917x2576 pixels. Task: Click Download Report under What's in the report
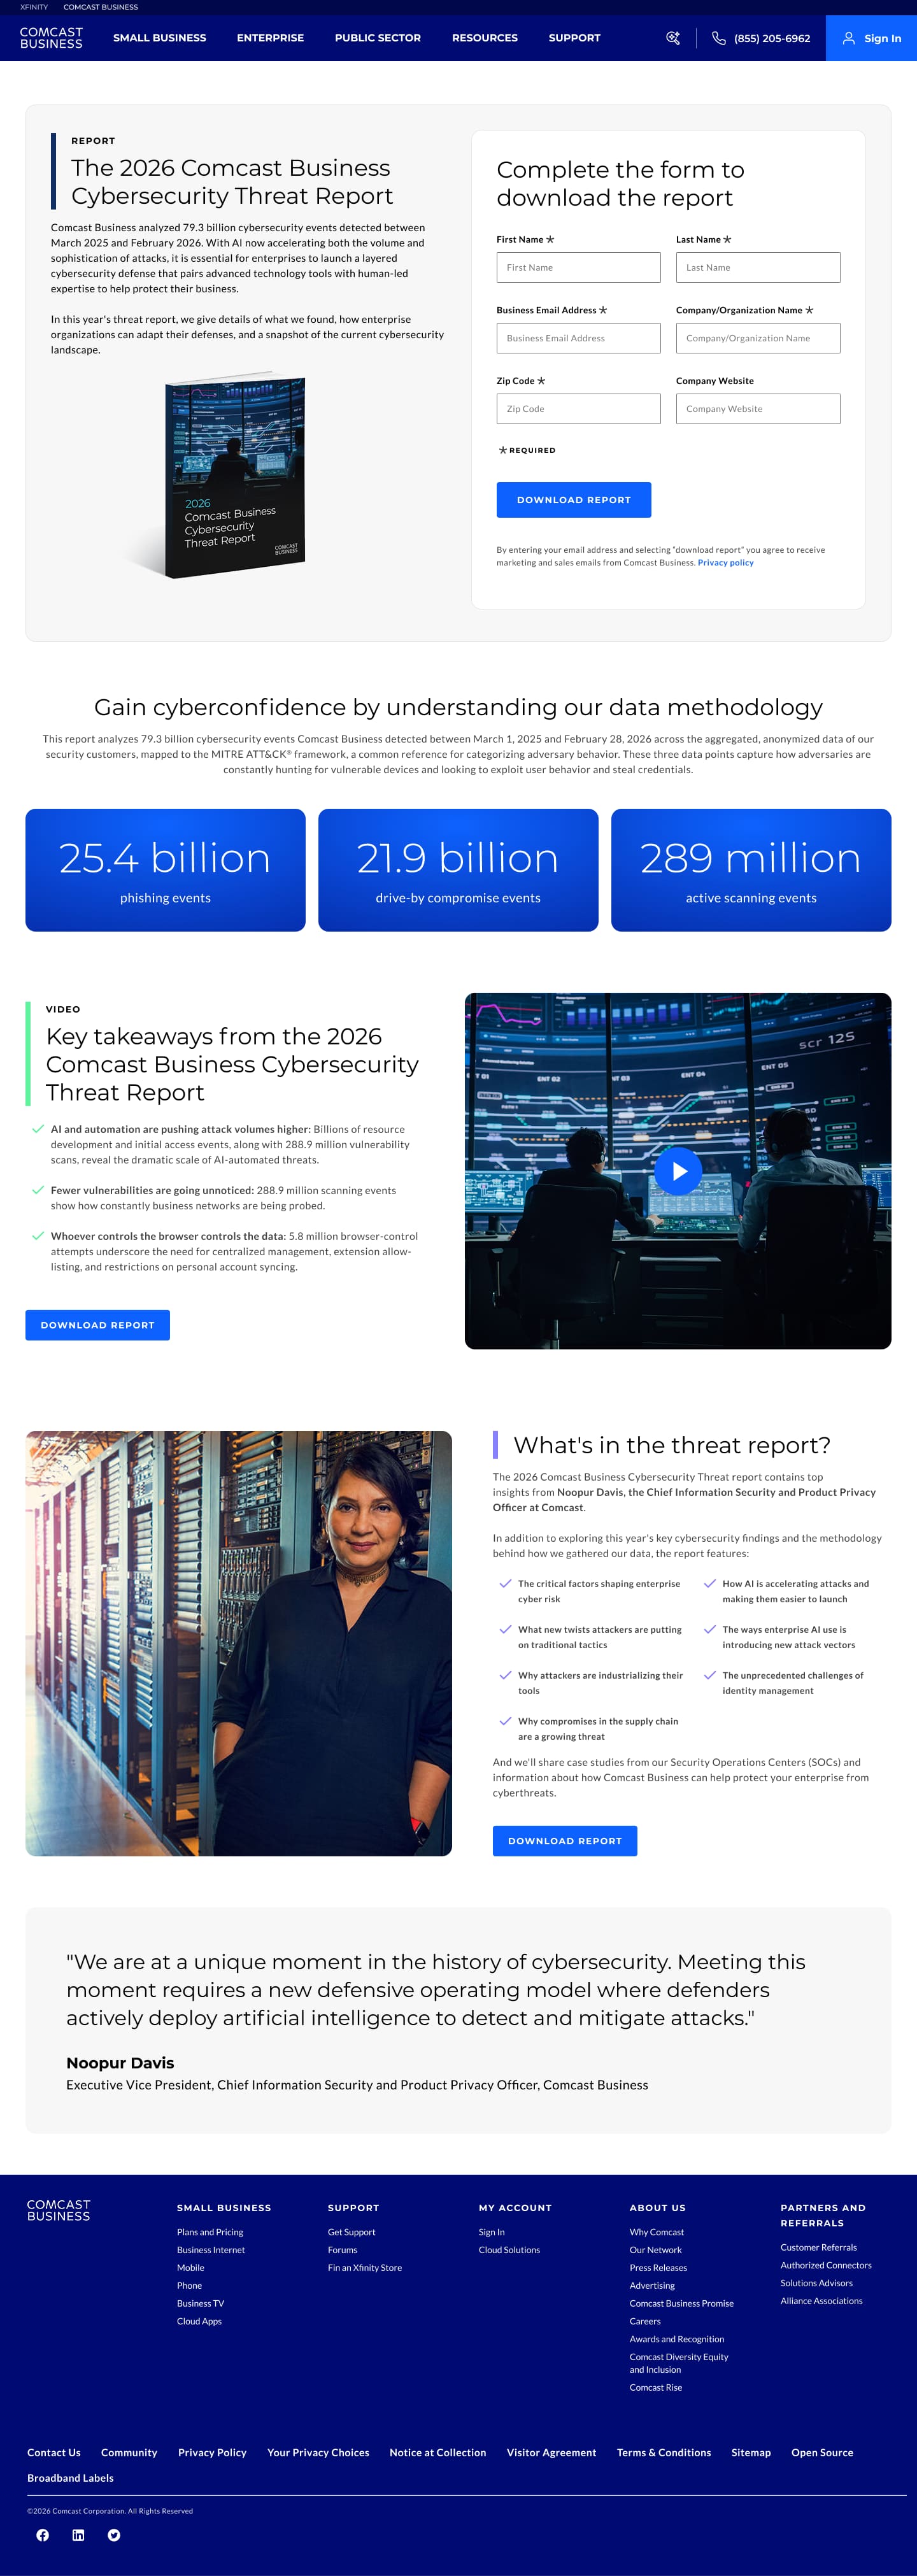pyautogui.click(x=565, y=1841)
